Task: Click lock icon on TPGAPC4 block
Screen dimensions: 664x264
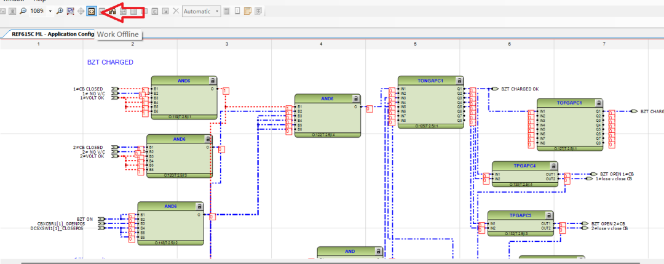Action: point(553,166)
